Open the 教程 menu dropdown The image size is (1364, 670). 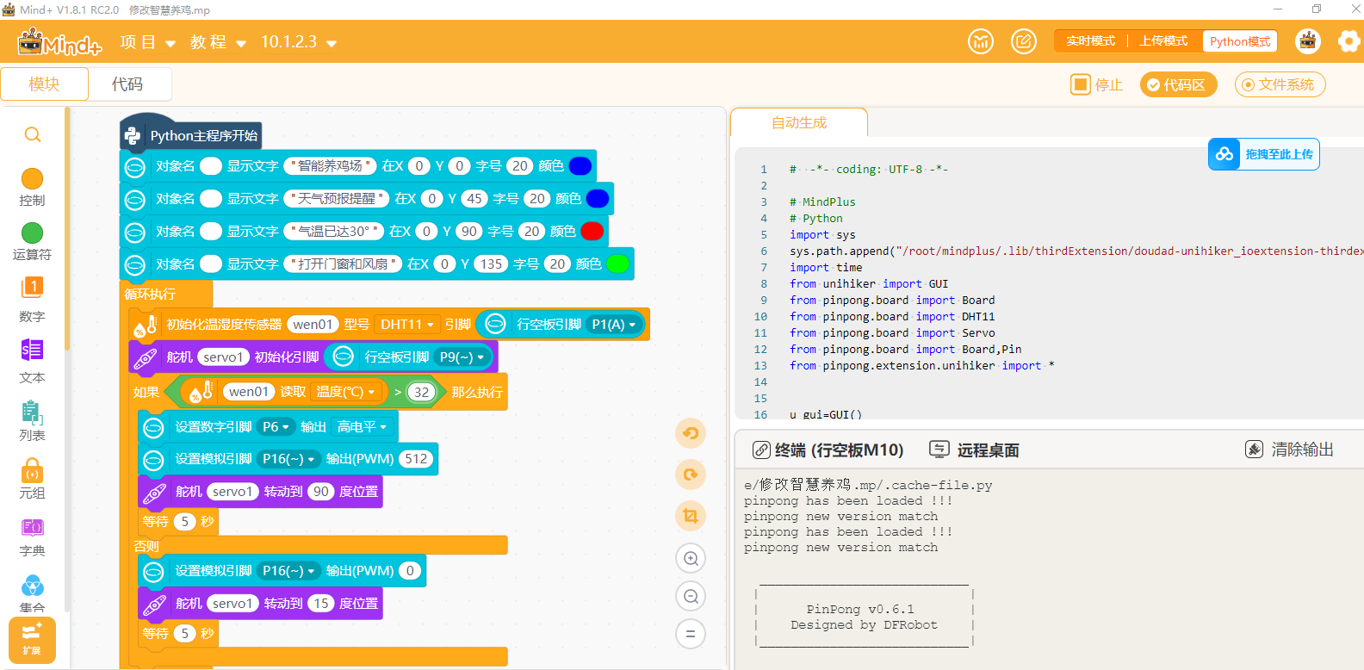pyautogui.click(x=219, y=42)
